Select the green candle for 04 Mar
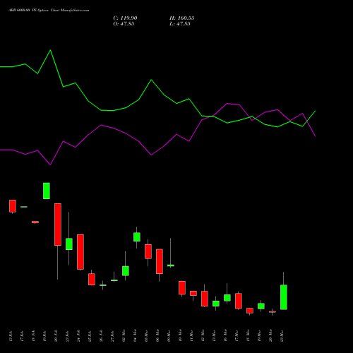Screen dimensions: 353x353 click(x=137, y=237)
